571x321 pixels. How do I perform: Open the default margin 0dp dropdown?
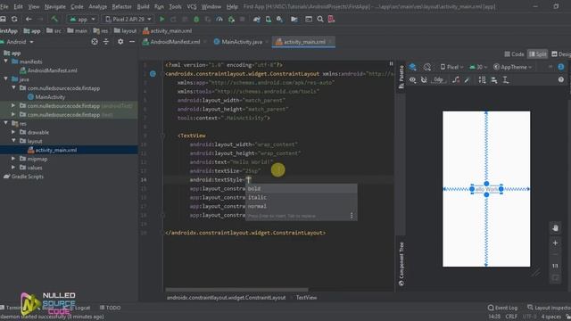click(439, 79)
